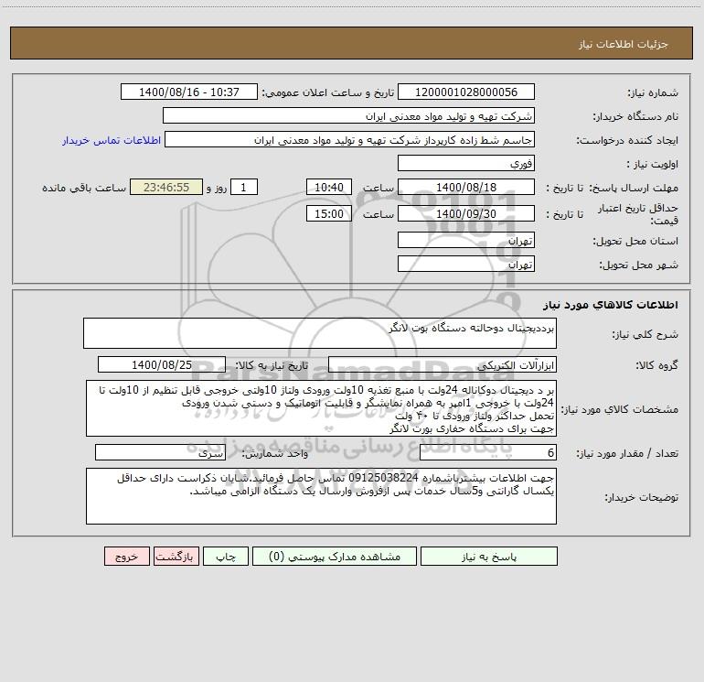Click label 'تاریخ نیاز به کالا:'

pyautogui.click(x=272, y=365)
